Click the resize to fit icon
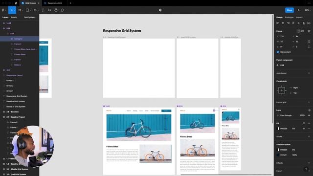This screenshot has width=313, height=176. coord(309,31)
